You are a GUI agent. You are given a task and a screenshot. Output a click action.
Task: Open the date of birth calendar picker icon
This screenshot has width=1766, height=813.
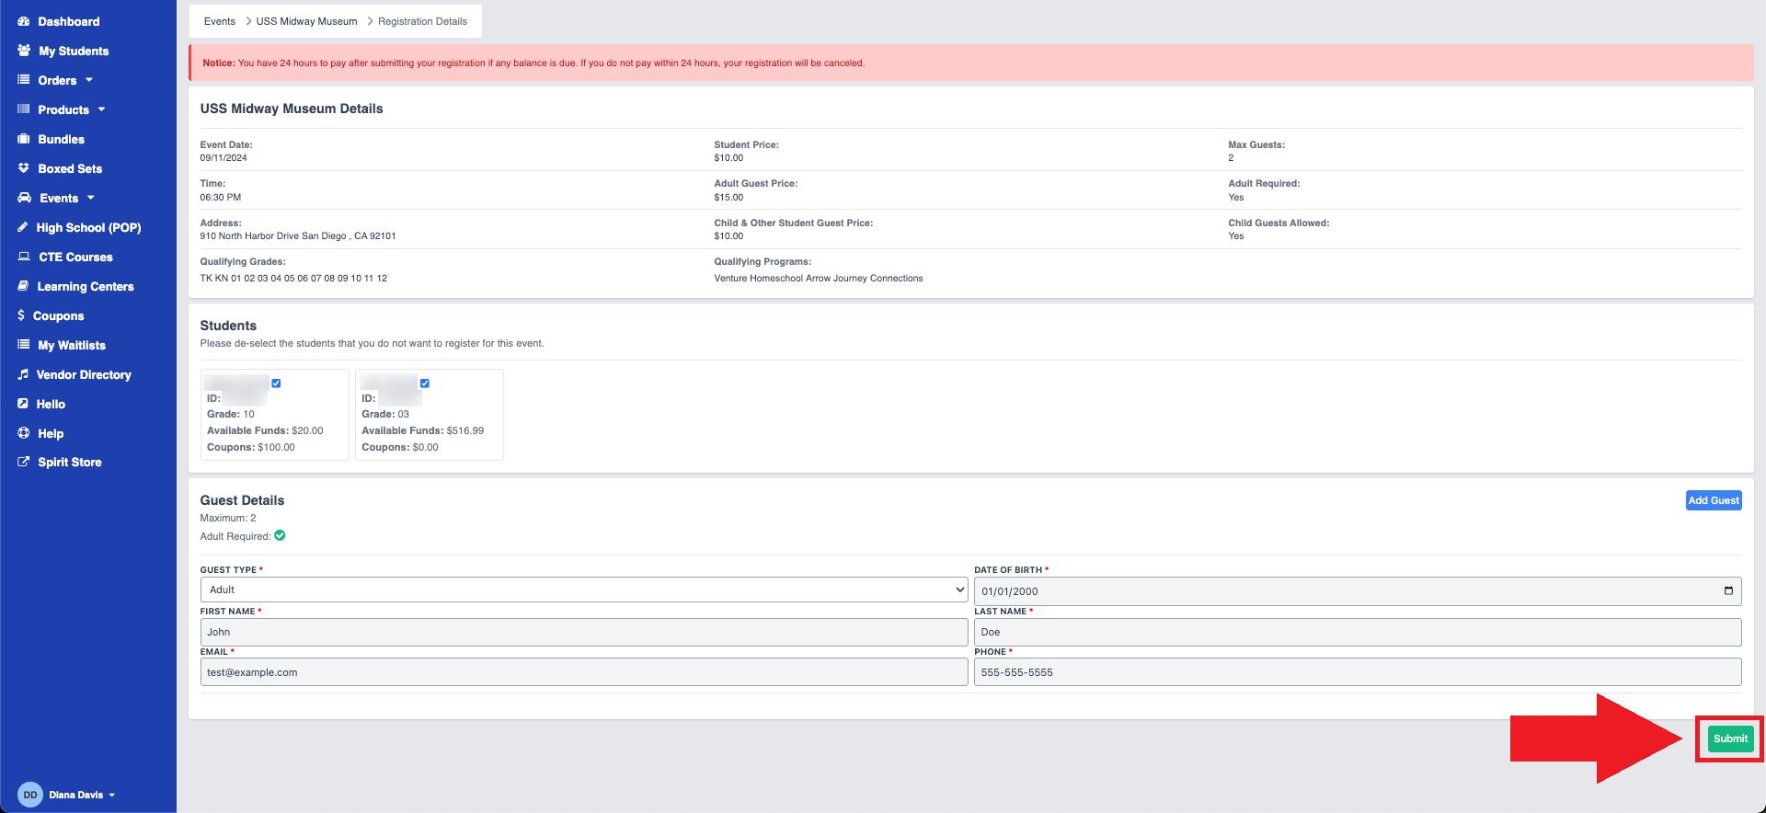tap(1728, 590)
